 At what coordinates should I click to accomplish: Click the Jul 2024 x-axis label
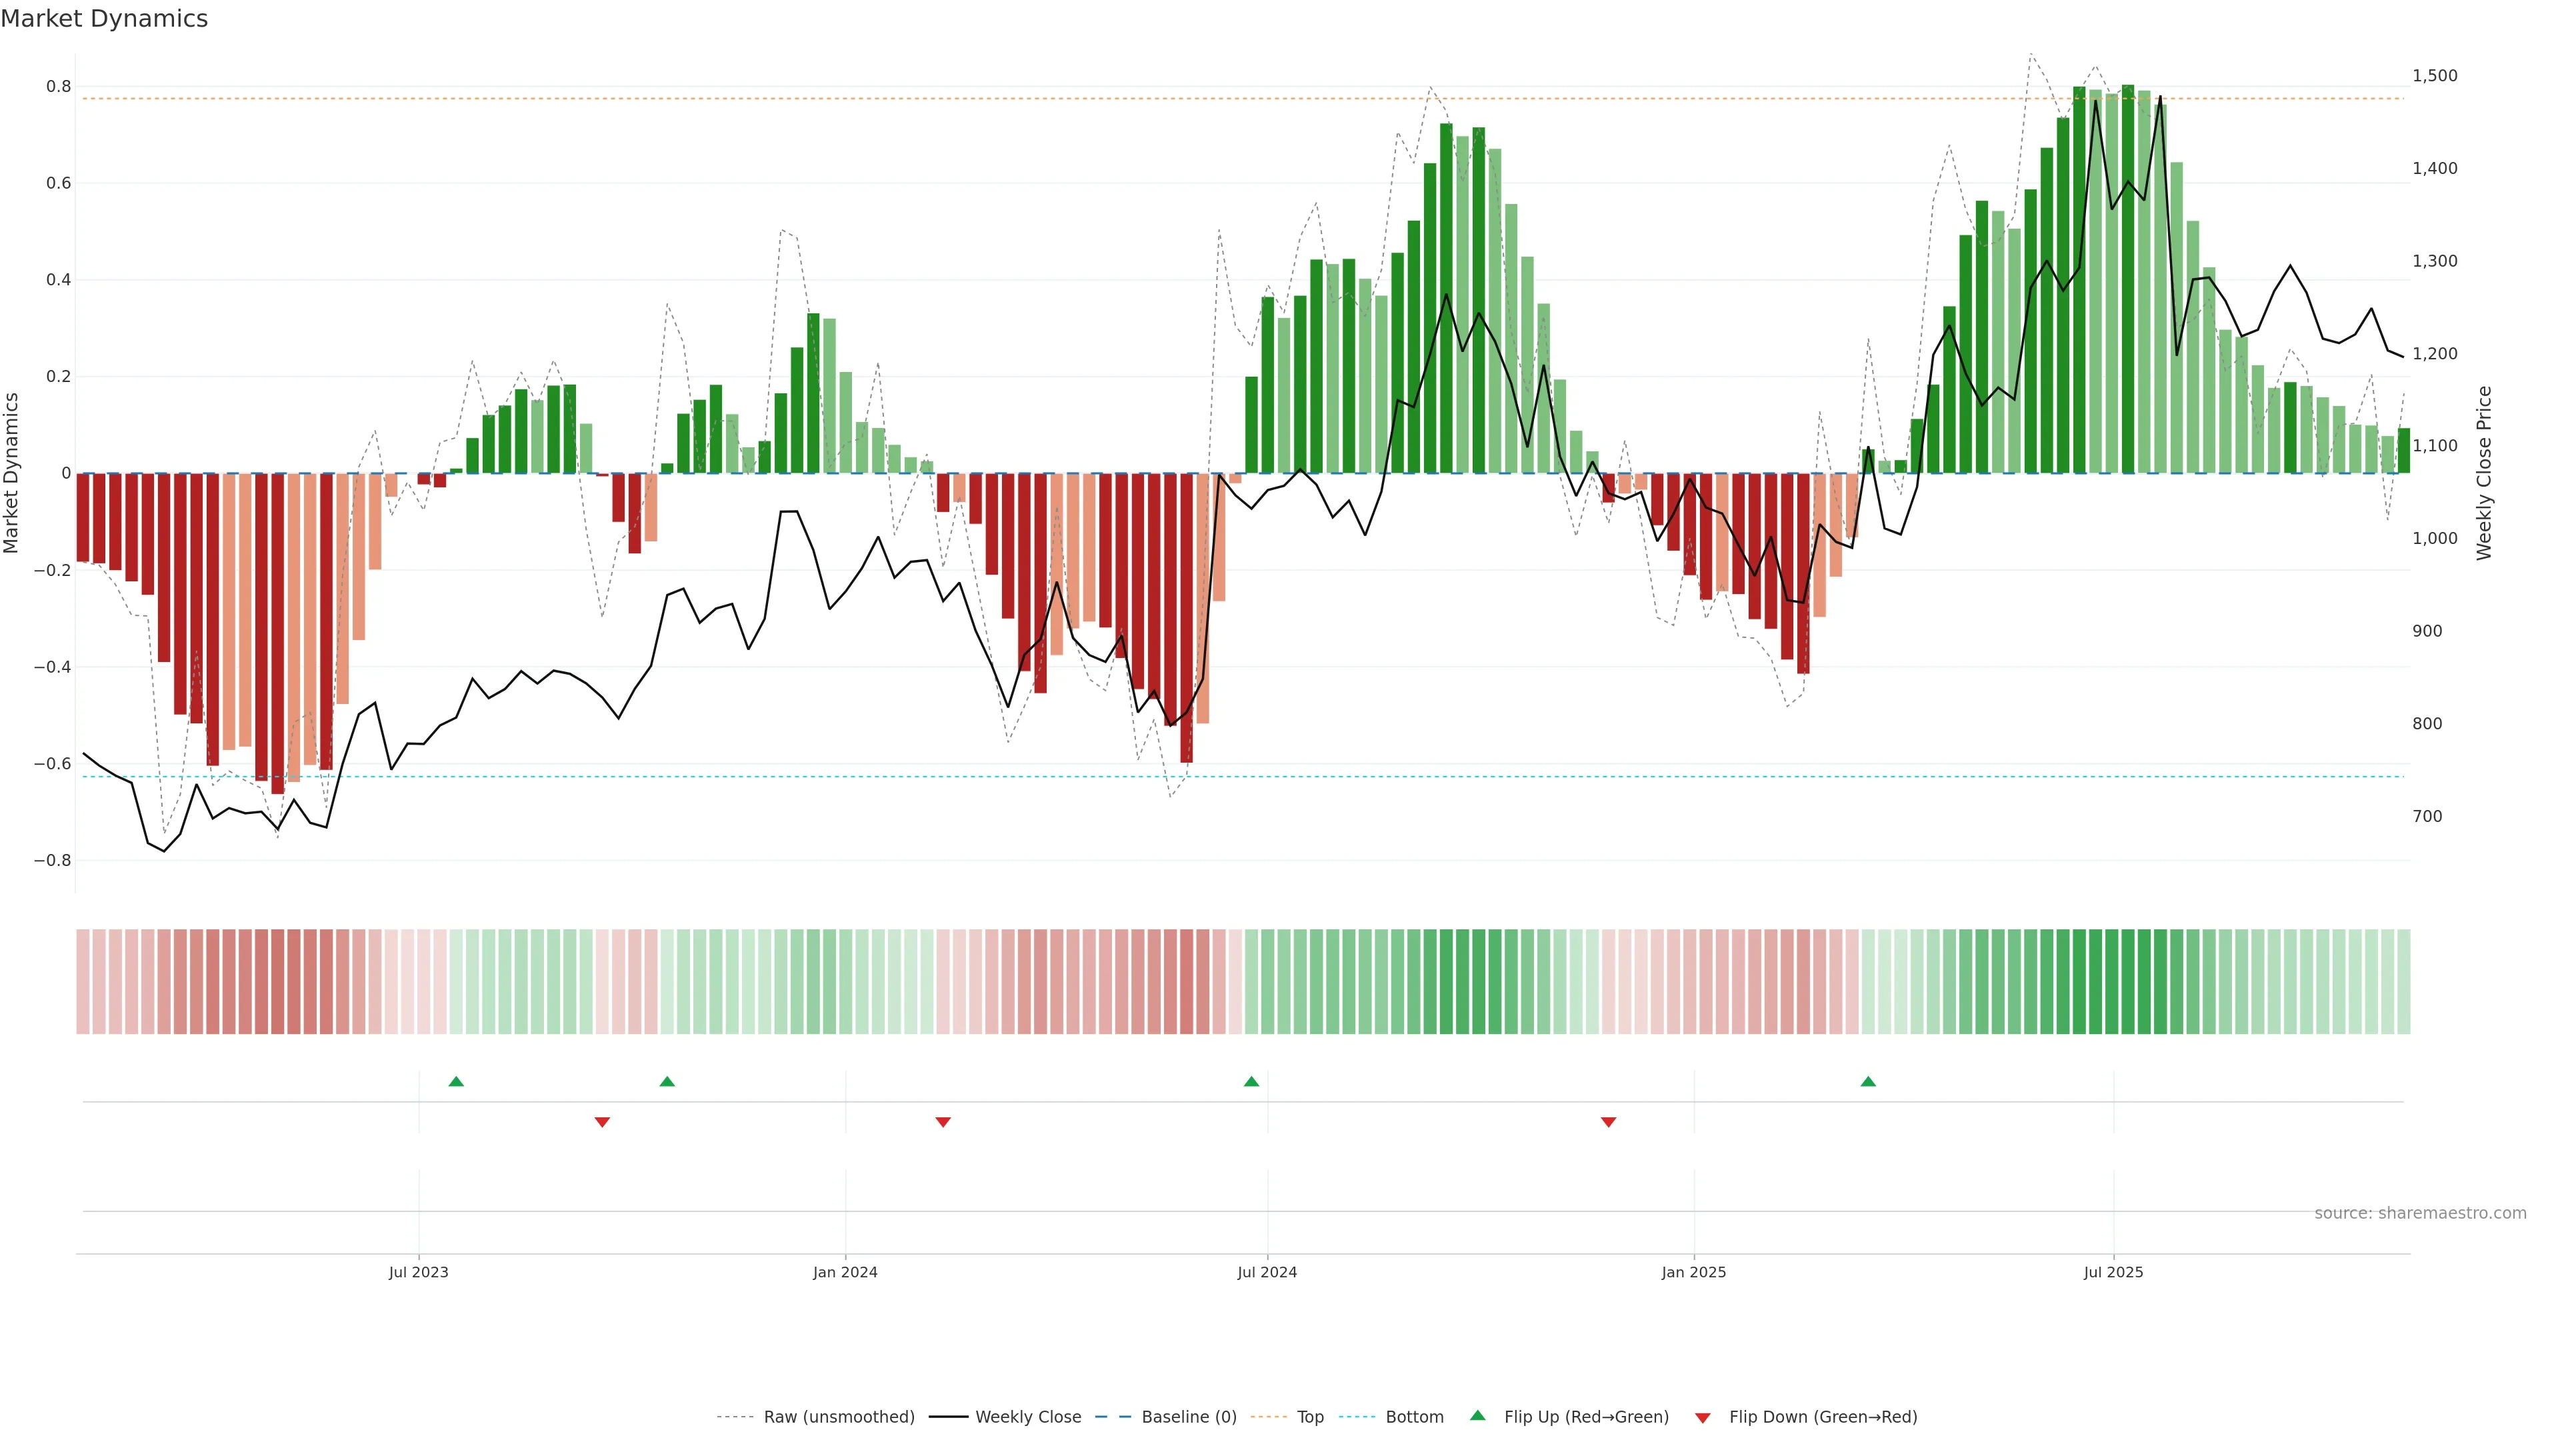[1267, 1272]
